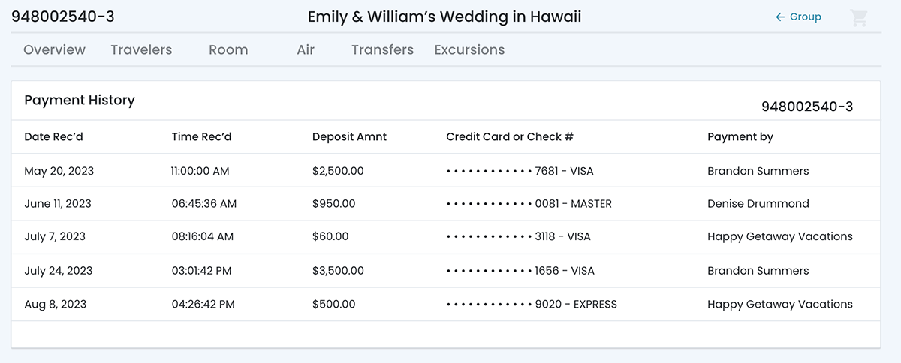The image size is (901, 363).
Task: Open the Overview tab
Action: [x=54, y=50]
